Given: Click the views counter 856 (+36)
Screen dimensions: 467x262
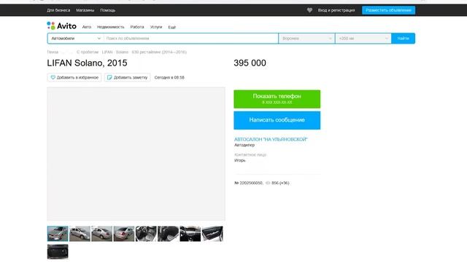Looking at the screenshot, I should click(x=277, y=183).
